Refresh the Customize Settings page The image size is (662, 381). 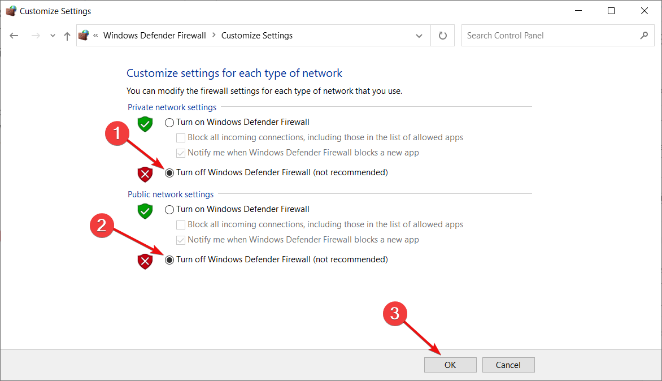click(x=442, y=36)
